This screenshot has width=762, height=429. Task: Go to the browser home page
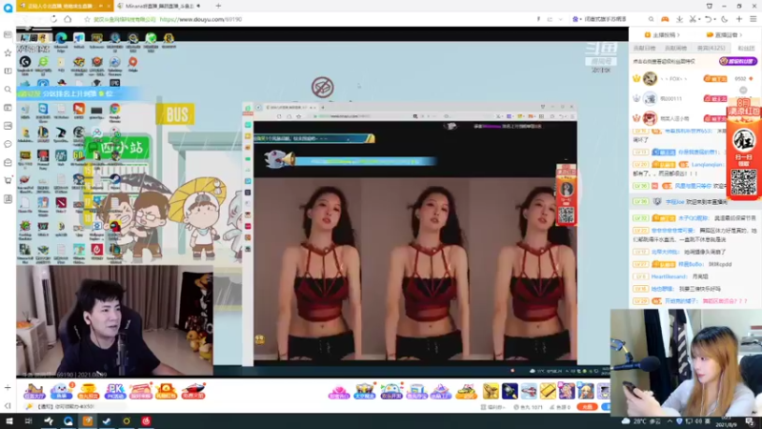point(68,19)
